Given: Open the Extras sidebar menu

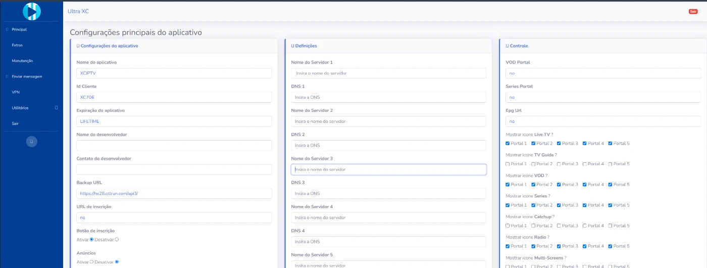Looking at the screenshot, I should [17, 45].
